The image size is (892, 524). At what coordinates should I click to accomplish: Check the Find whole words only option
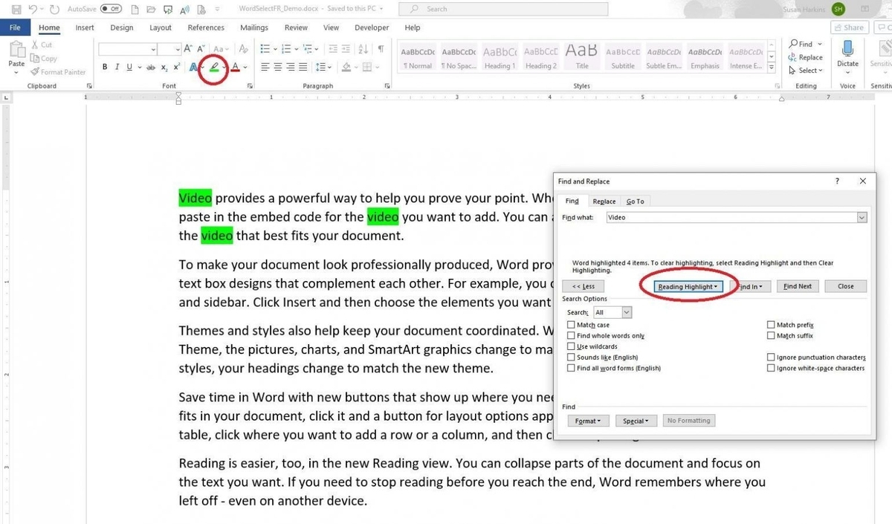571,336
